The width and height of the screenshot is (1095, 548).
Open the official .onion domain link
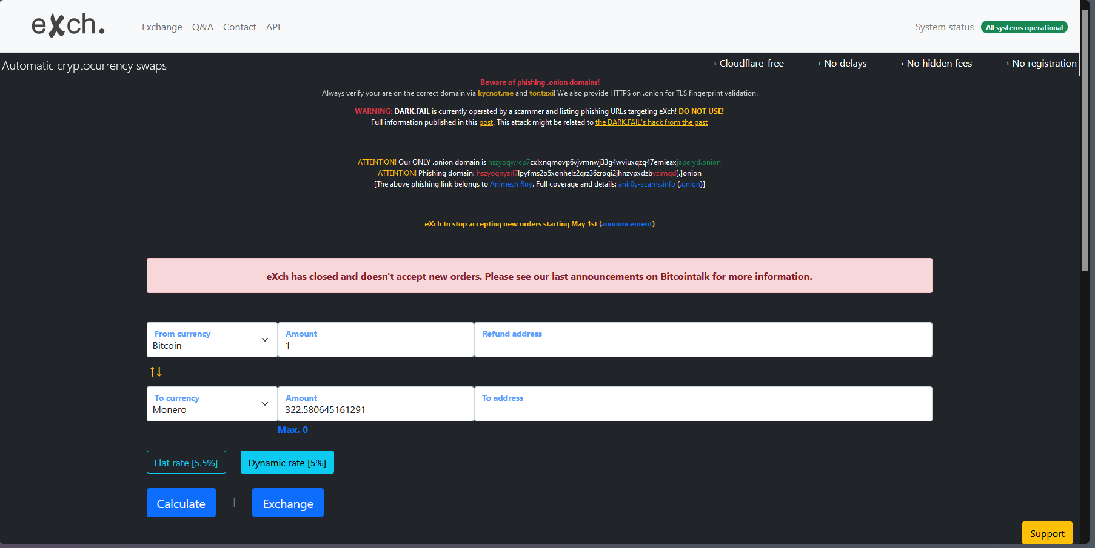604,162
